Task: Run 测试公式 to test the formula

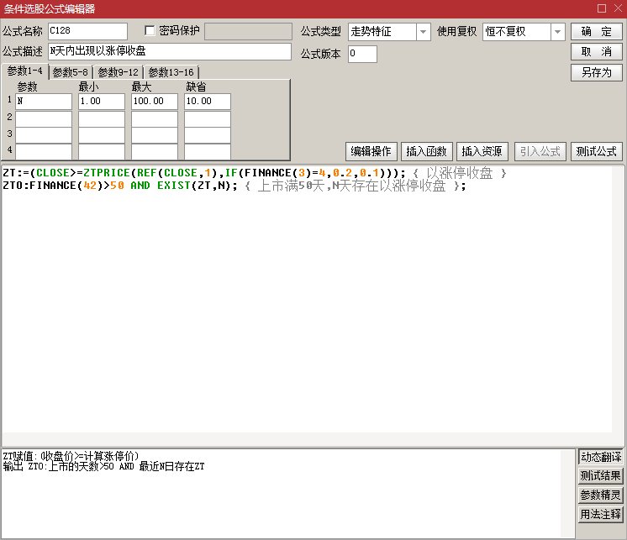Action: 596,151
